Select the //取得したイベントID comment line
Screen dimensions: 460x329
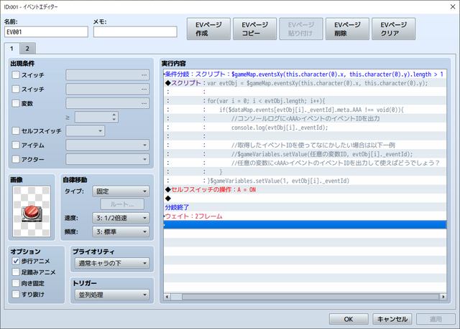point(305,145)
